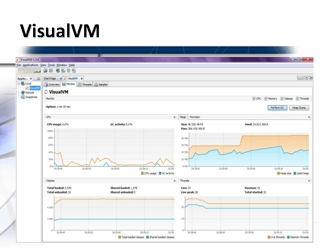
Task: Close the Threads chart panel
Action: tap(309, 181)
